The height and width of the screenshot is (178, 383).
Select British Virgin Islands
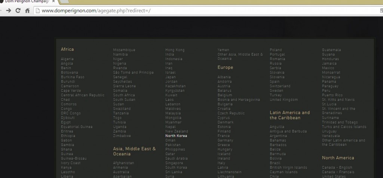point(288,168)
